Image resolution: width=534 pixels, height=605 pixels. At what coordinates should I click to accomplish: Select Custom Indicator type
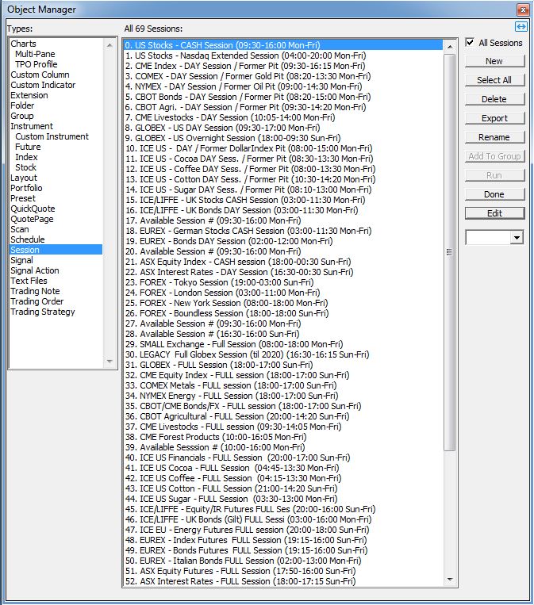[x=43, y=85]
